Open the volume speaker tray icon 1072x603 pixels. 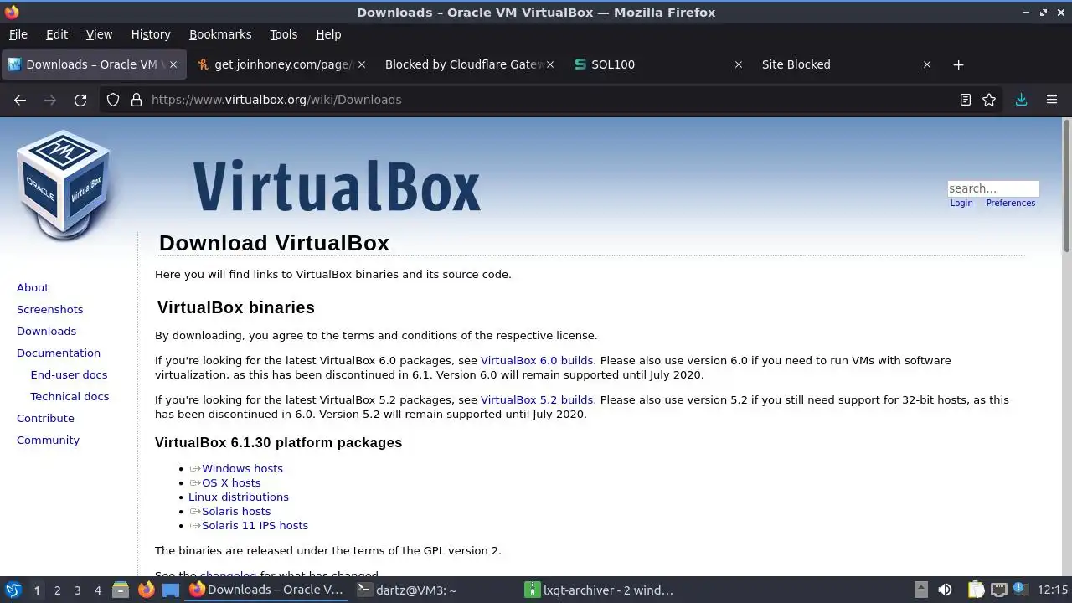click(x=945, y=590)
